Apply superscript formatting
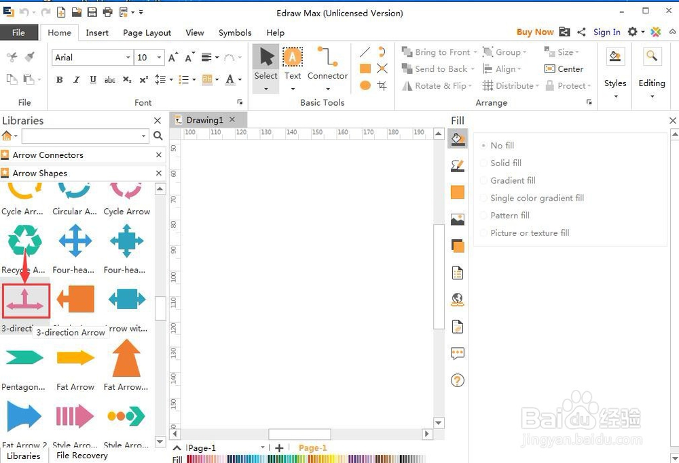The image size is (679, 463). 144,79
